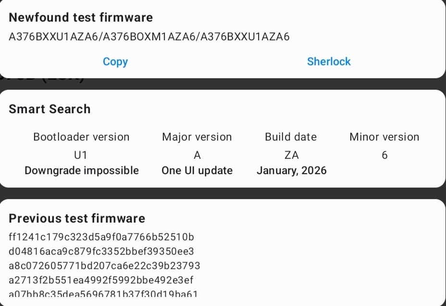Tap the Previous test firmware heading
446x306 pixels.
(77, 218)
